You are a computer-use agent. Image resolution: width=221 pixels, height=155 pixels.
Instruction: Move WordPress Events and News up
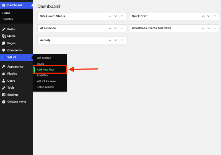coord(203,28)
